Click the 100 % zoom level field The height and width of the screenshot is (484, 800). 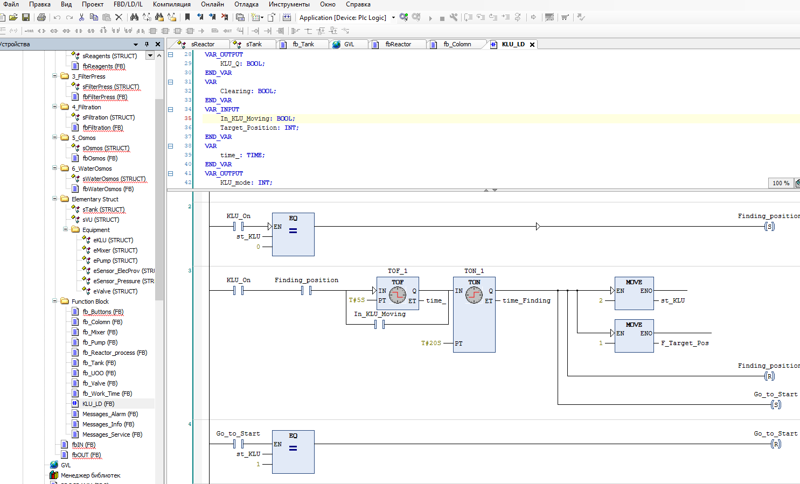781,183
